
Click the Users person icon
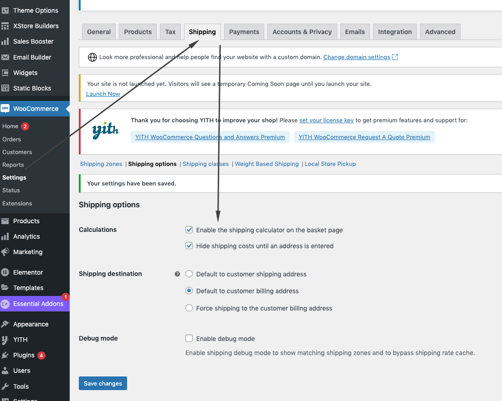pos(5,371)
